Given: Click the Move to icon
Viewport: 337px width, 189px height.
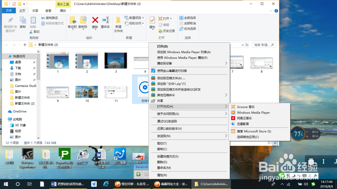Looking at the screenshot, I should coord(72,21).
